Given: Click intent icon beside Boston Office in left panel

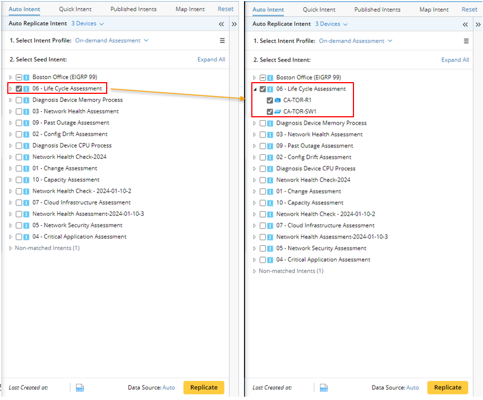Looking at the screenshot, I should click(x=26, y=77).
